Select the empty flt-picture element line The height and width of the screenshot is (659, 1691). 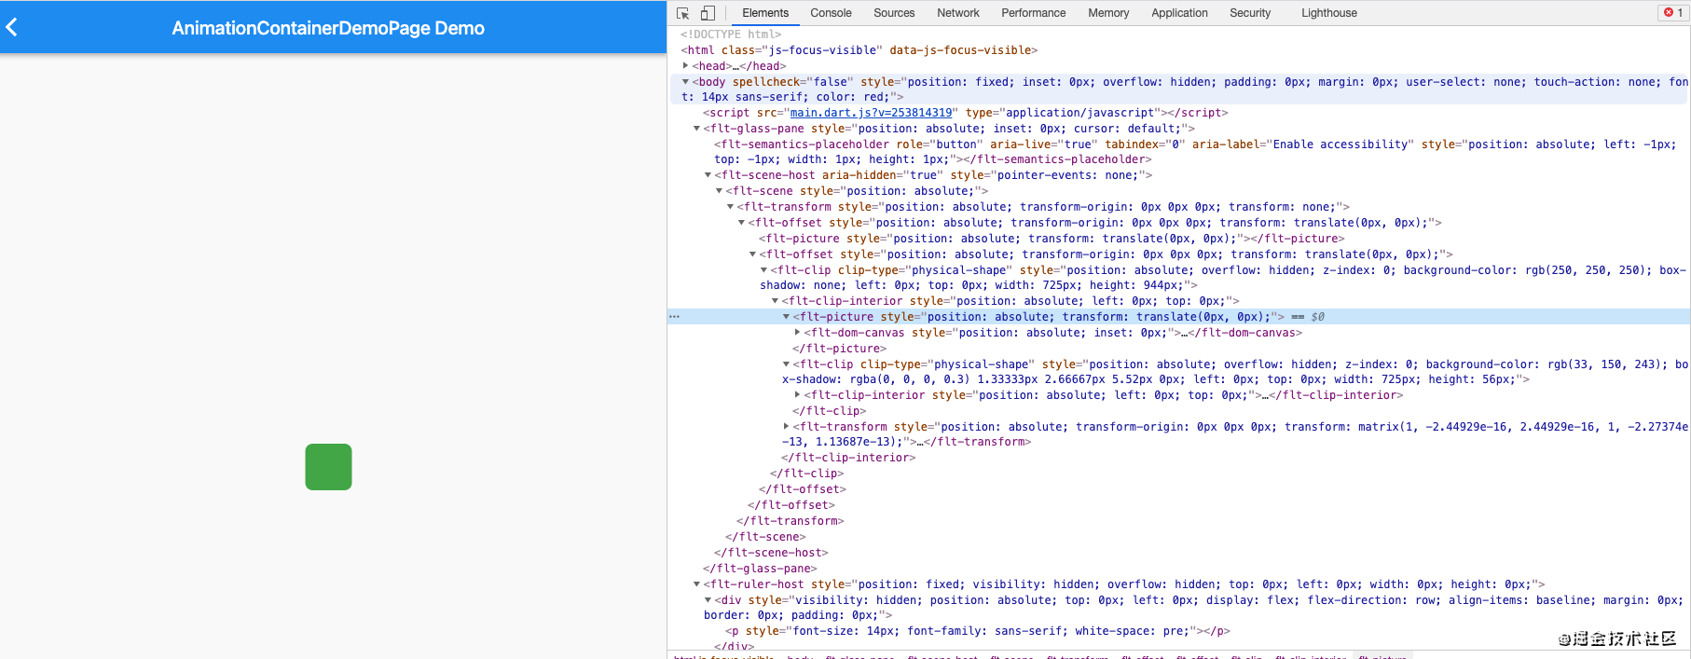pyautogui.click(x=1052, y=239)
